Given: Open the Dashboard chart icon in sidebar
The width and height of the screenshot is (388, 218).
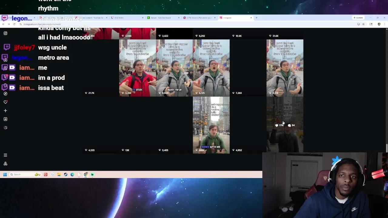Looking at the screenshot, I should [x=5, y=119].
